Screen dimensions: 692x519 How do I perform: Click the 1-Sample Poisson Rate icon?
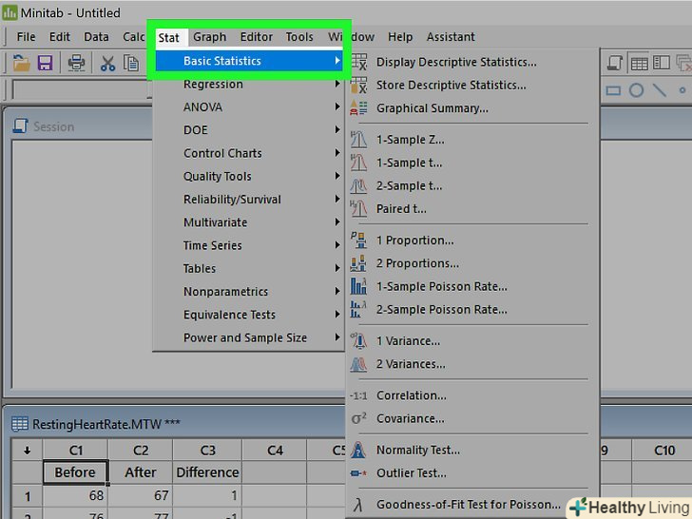pyautogui.click(x=358, y=286)
